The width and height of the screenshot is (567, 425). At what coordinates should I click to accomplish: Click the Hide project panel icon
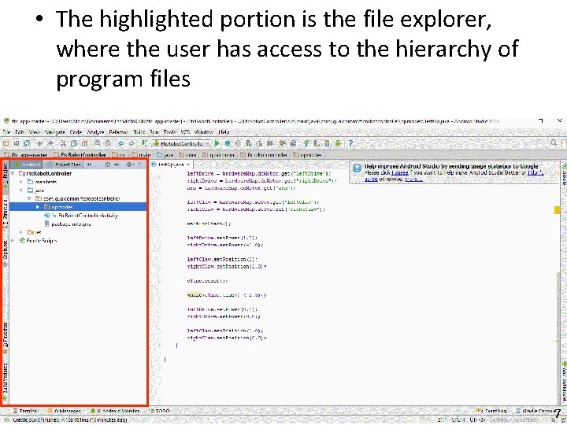(139, 164)
